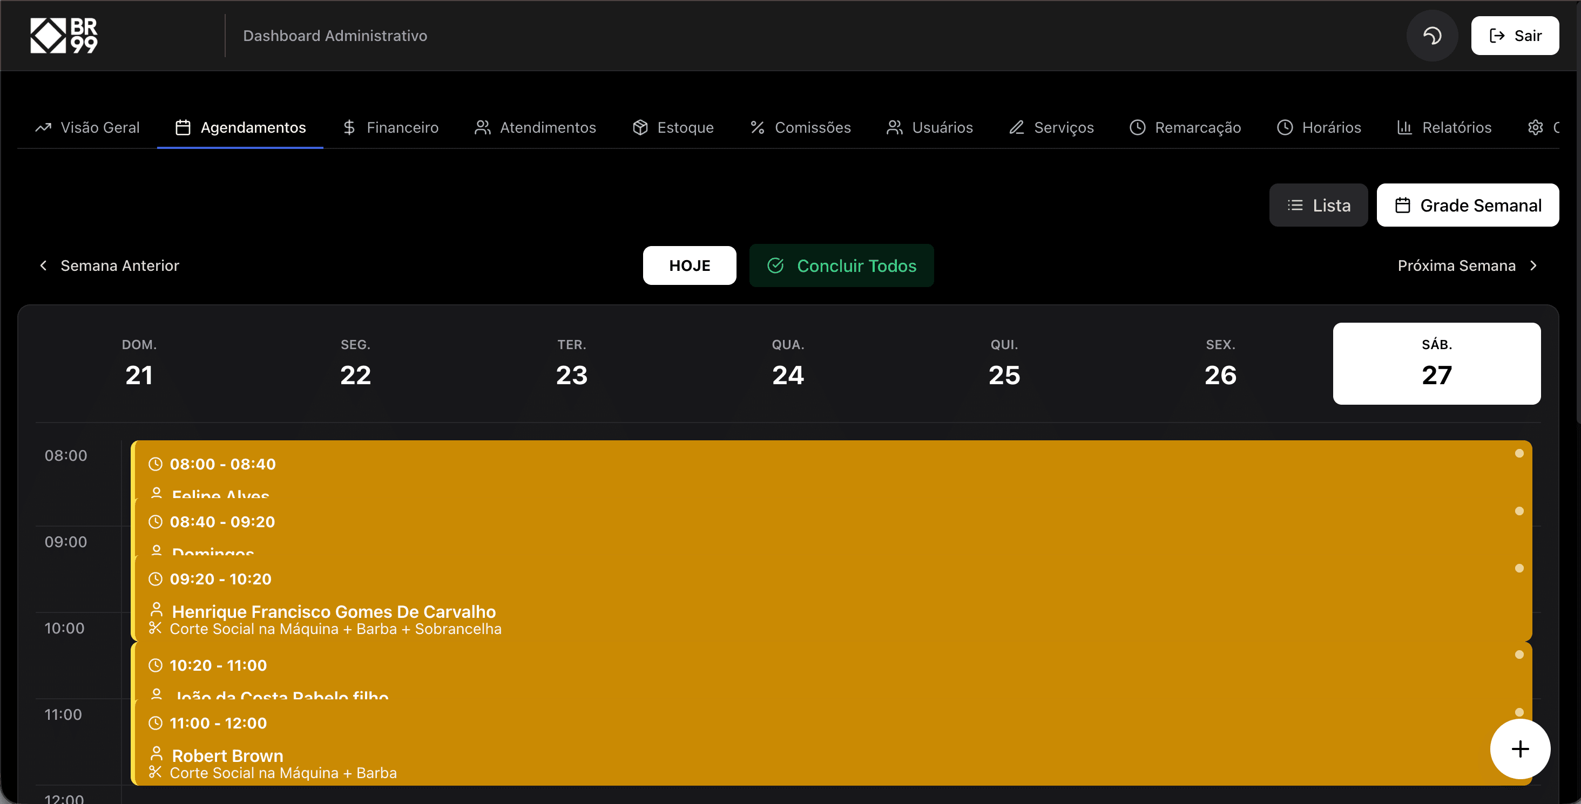Screen dimensions: 1581x804
Task: Switch to Lista view
Action: coord(1319,206)
